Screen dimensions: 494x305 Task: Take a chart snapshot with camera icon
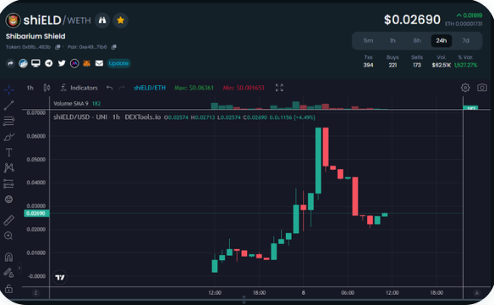[482, 88]
